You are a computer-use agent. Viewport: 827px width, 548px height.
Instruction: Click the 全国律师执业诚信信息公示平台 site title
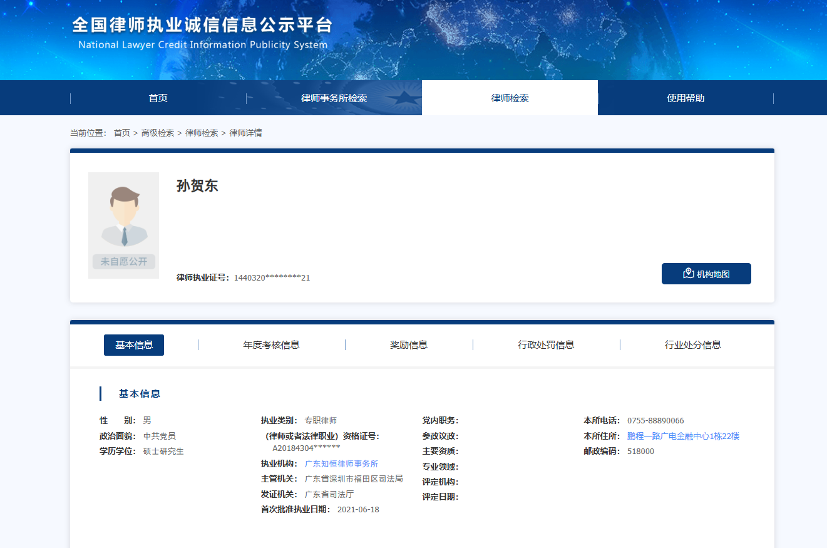pos(202,26)
